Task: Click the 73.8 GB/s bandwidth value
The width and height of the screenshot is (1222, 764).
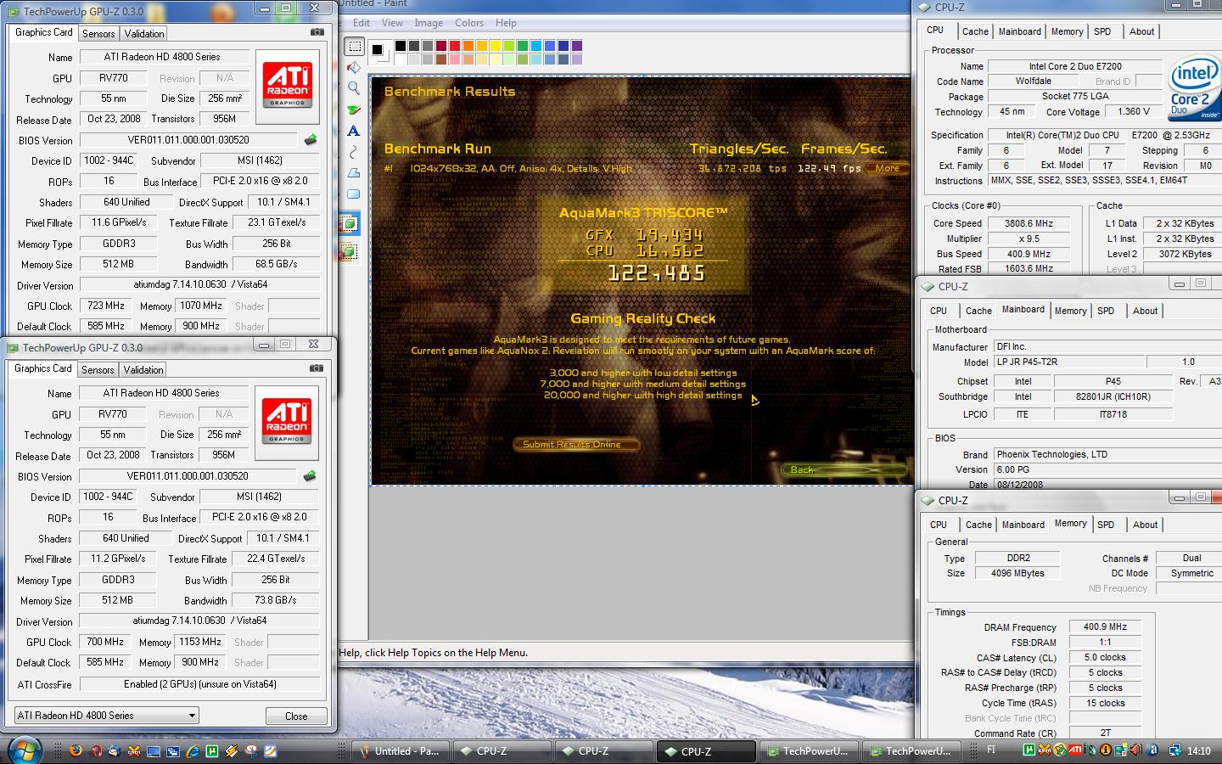Action: [x=276, y=600]
